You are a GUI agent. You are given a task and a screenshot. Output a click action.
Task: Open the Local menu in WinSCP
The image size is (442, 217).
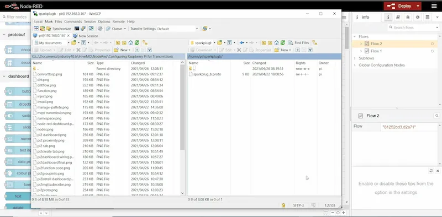38,21
